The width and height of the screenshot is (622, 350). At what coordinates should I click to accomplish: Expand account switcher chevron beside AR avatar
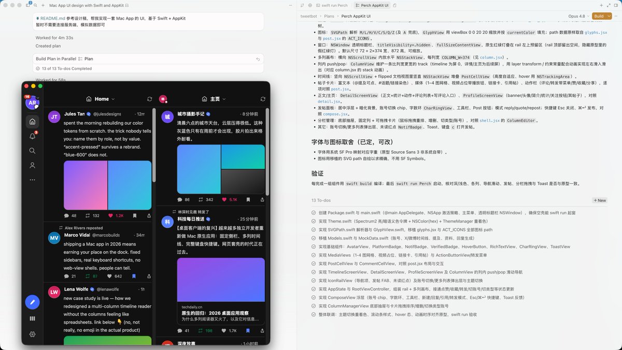click(38, 98)
